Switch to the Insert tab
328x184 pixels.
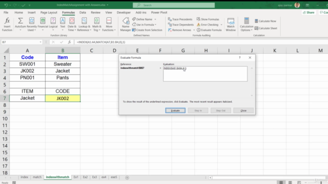click(32, 12)
